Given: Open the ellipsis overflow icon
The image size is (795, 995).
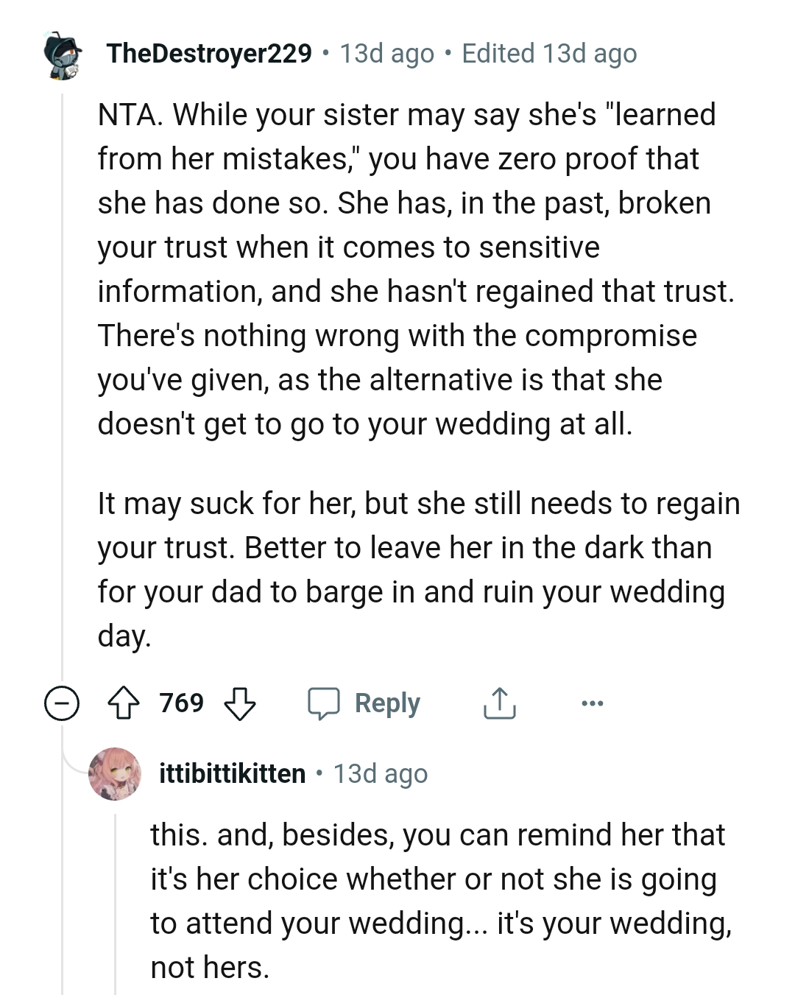Looking at the screenshot, I should [x=593, y=705].
